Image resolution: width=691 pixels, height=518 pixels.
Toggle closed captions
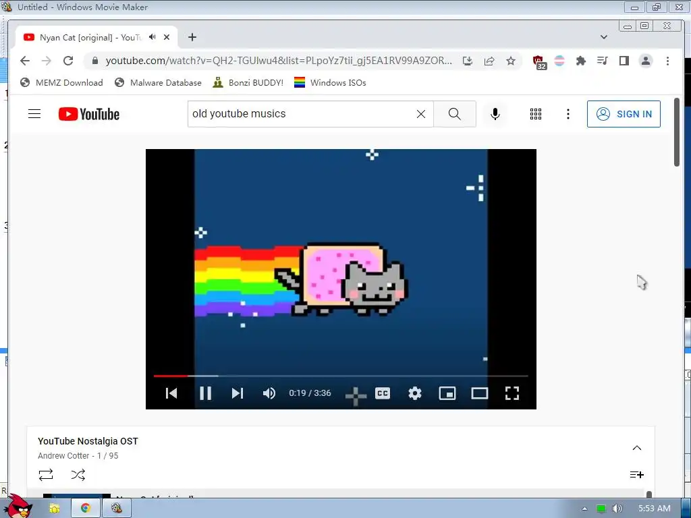pos(383,393)
